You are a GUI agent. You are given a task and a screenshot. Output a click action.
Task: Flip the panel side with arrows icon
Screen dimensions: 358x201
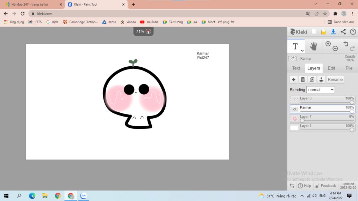292,186
